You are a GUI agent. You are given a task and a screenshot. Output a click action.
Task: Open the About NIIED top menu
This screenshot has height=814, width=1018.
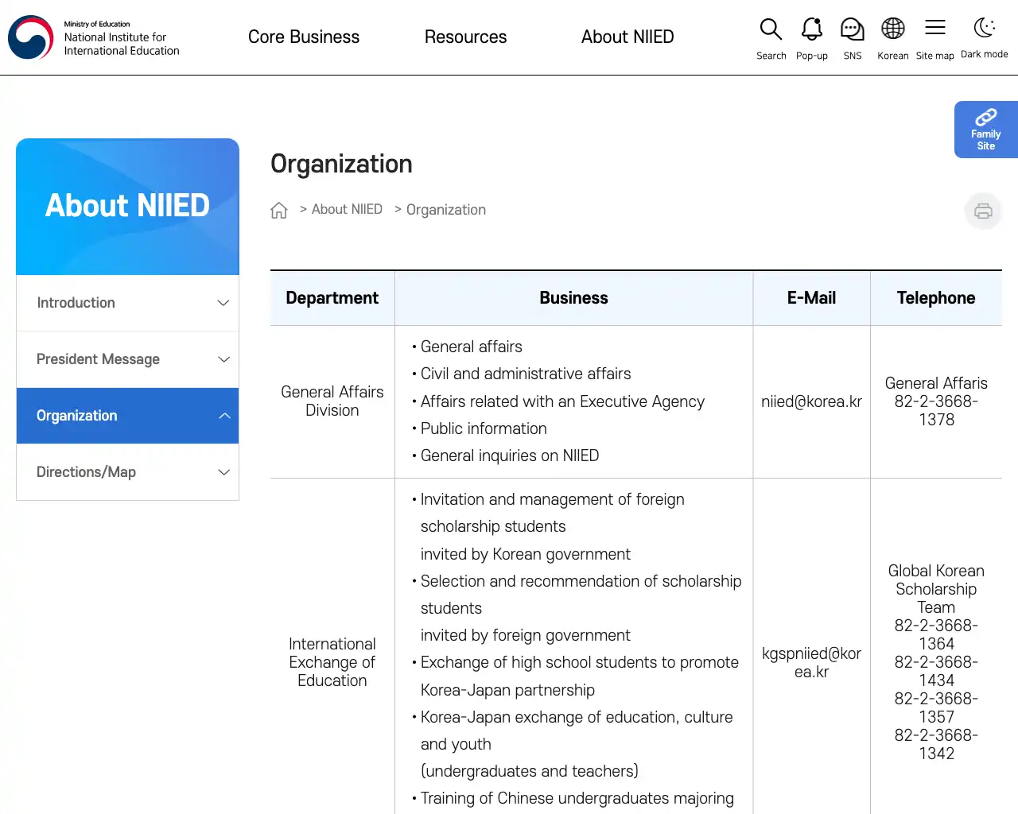tap(628, 37)
